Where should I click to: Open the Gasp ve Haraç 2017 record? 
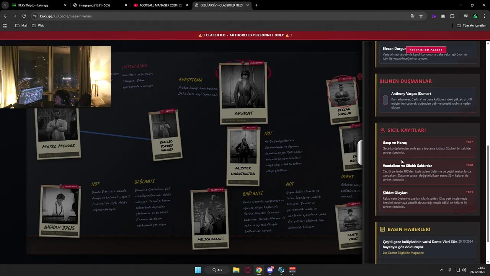coord(427,147)
